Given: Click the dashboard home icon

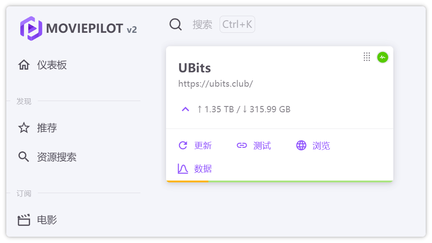Looking at the screenshot, I should (x=24, y=65).
